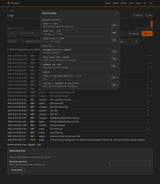Click the round icon at header's far right
Screen dimensions: 160x184
coord(151,3)
